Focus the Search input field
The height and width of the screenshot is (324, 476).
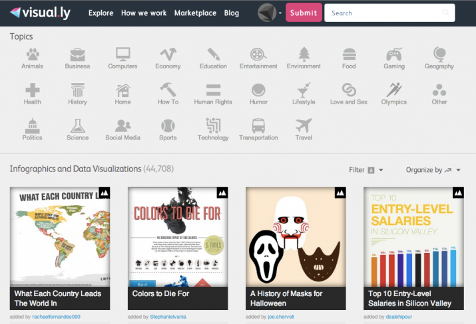coord(389,13)
